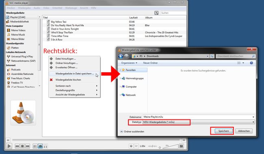Choose Datei hinzufügen from context menu
Viewport: 264px width, 154px height.
coord(74,59)
